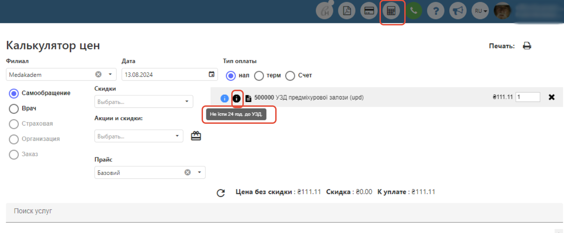Open the signature icon in top bar

[x=324, y=11]
